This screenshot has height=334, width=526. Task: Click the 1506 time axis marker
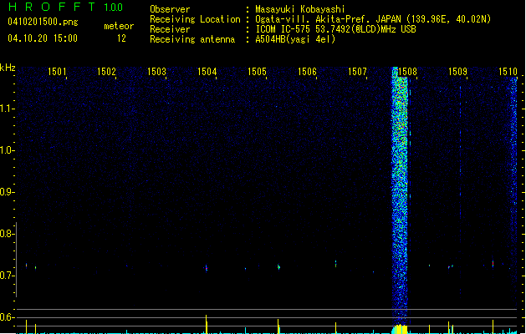(x=307, y=72)
